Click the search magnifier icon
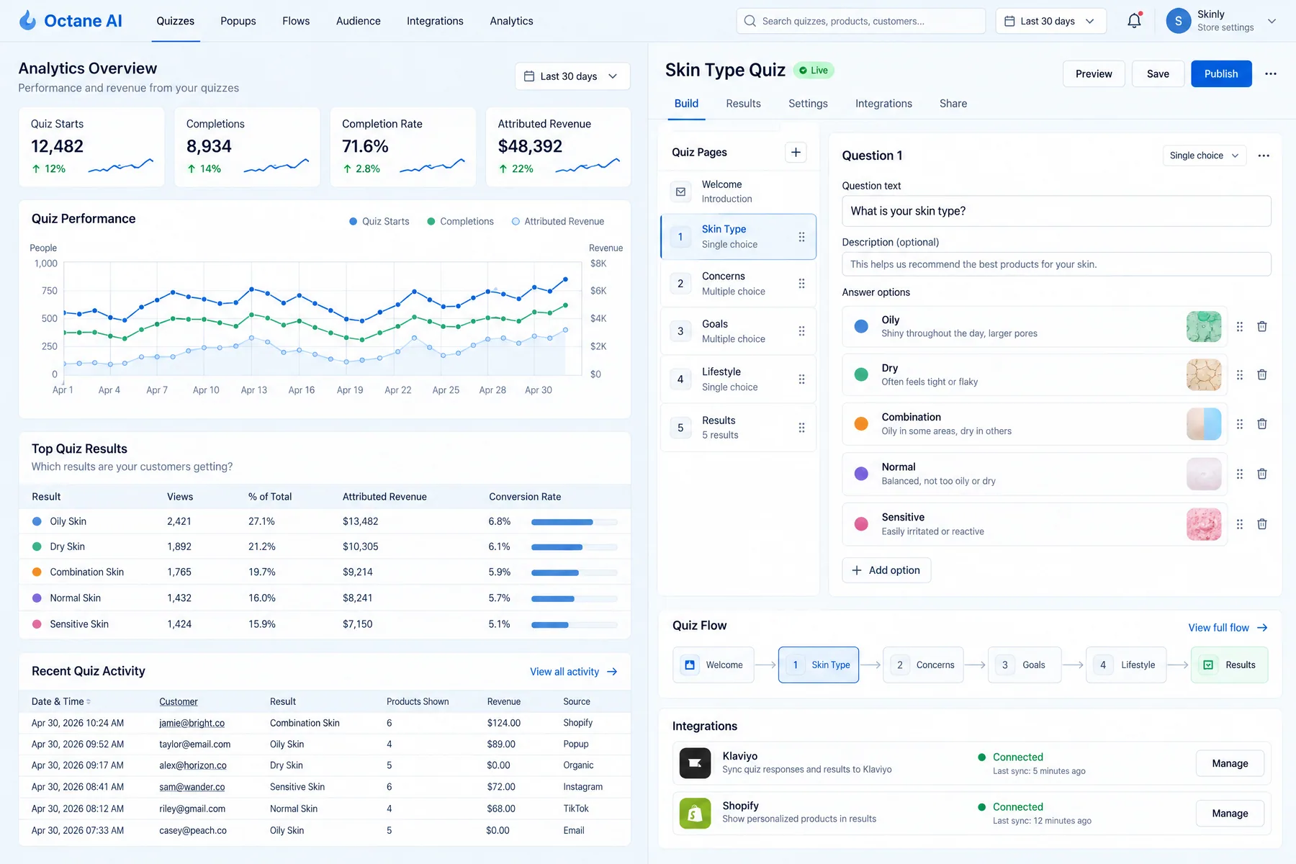The image size is (1296, 864). tap(750, 21)
